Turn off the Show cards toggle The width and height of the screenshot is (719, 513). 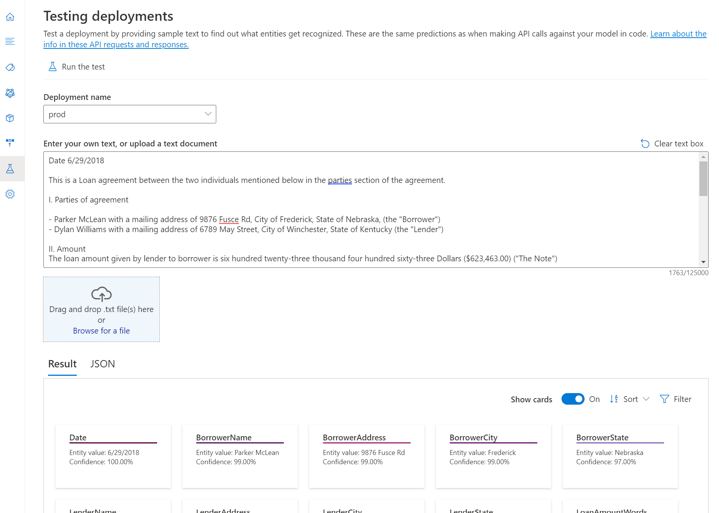pos(573,399)
